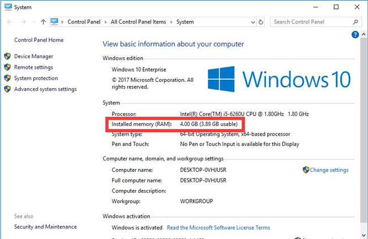
Task: Click shield icon beside Remote settings
Action: tap(7, 67)
